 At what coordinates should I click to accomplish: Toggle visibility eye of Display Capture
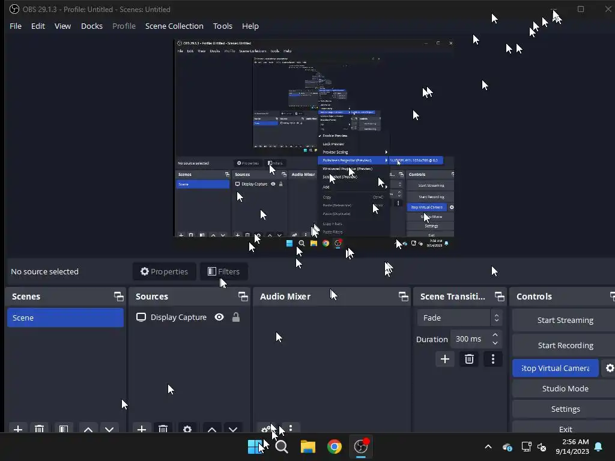pyautogui.click(x=219, y=317)
